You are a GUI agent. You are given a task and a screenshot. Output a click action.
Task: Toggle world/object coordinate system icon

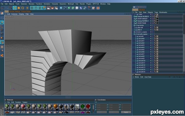tap(44, 8)
